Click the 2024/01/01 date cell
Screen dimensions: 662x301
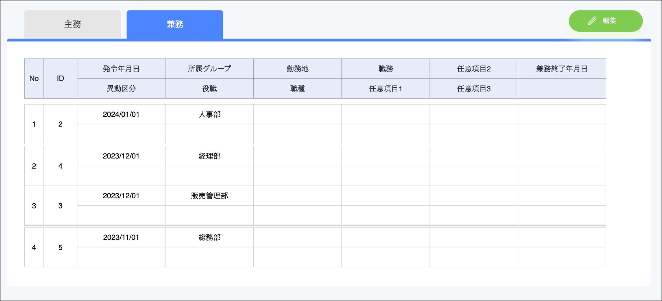click(121, 114)
